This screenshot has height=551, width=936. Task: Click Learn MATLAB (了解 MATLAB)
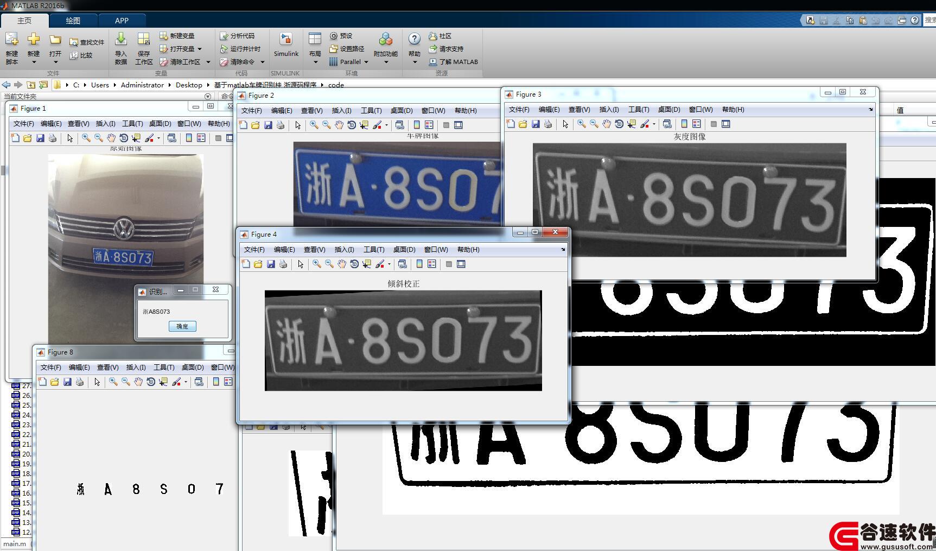(454, 62)
